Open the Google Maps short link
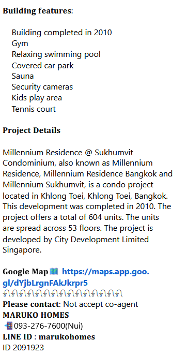187x355 pixels. tap(105, 272)
